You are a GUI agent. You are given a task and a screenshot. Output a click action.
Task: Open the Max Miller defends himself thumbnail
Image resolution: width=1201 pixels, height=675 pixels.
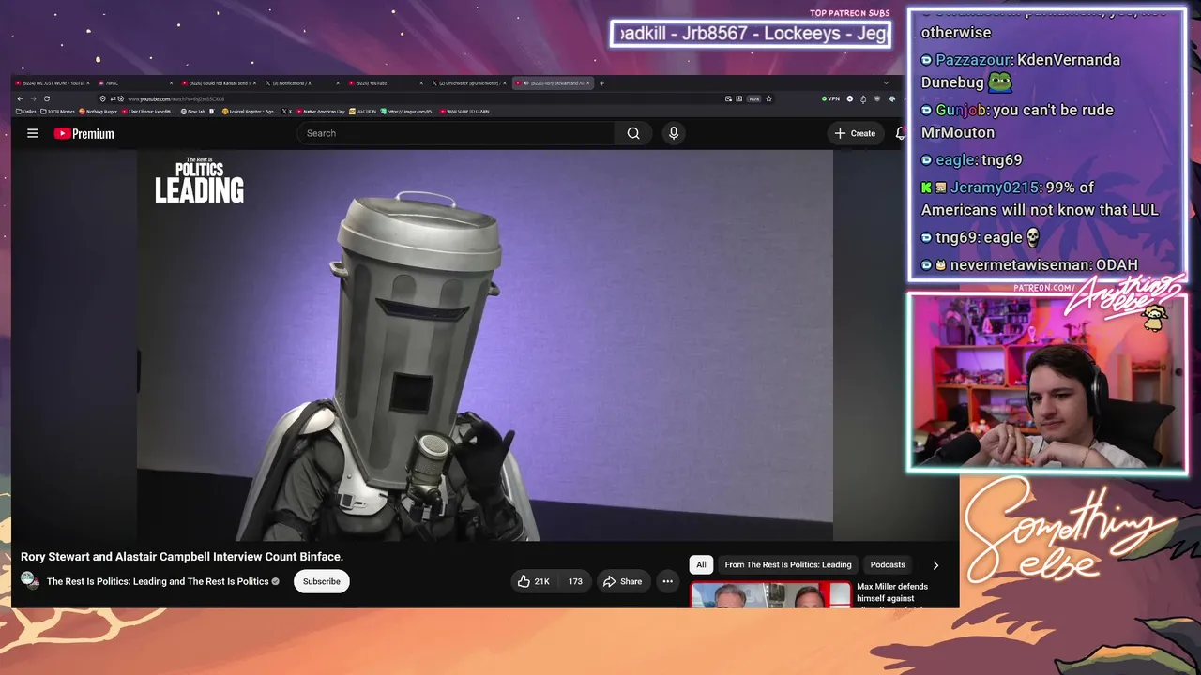771,595
